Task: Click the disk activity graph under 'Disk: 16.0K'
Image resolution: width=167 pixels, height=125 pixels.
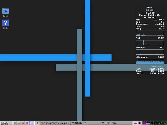Action: (x=150, y=43)
